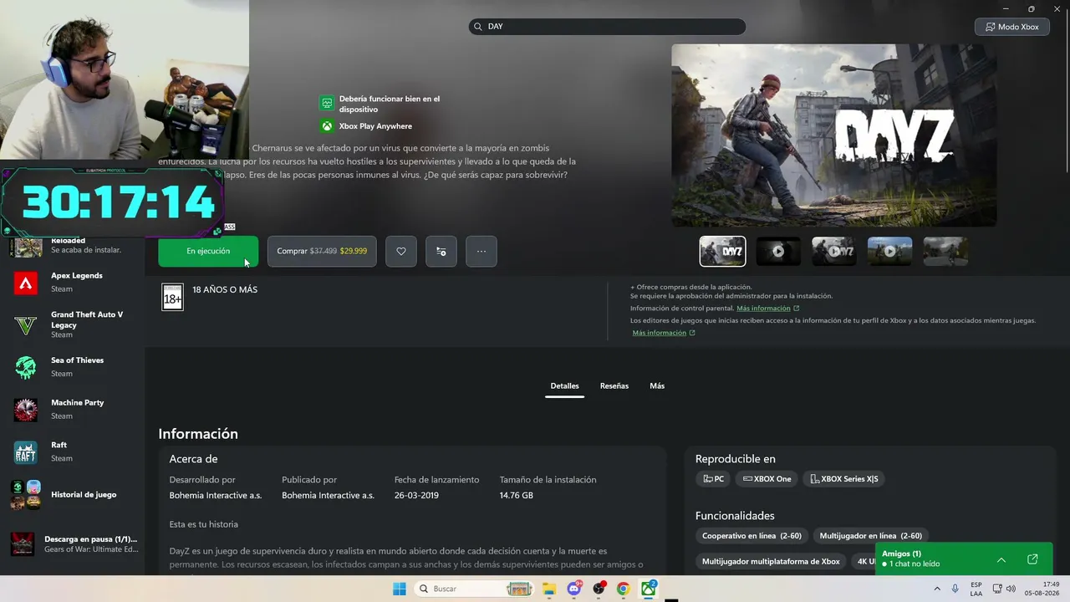Open parental control Más información link
The image size is (1070, 602).
click(x=767, y=309)
